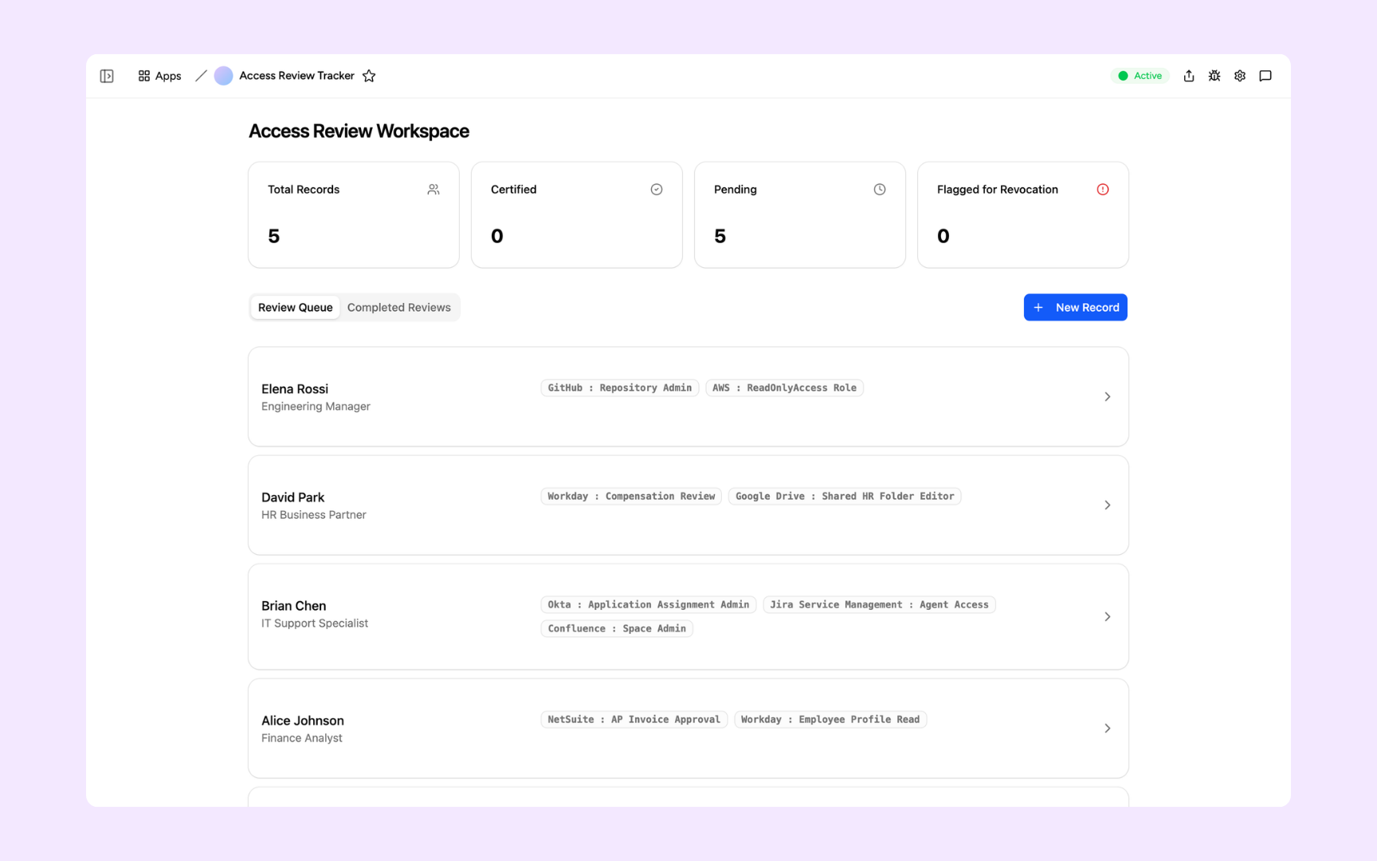Open the Apps breadcrumb link

[x=159, y=76]
